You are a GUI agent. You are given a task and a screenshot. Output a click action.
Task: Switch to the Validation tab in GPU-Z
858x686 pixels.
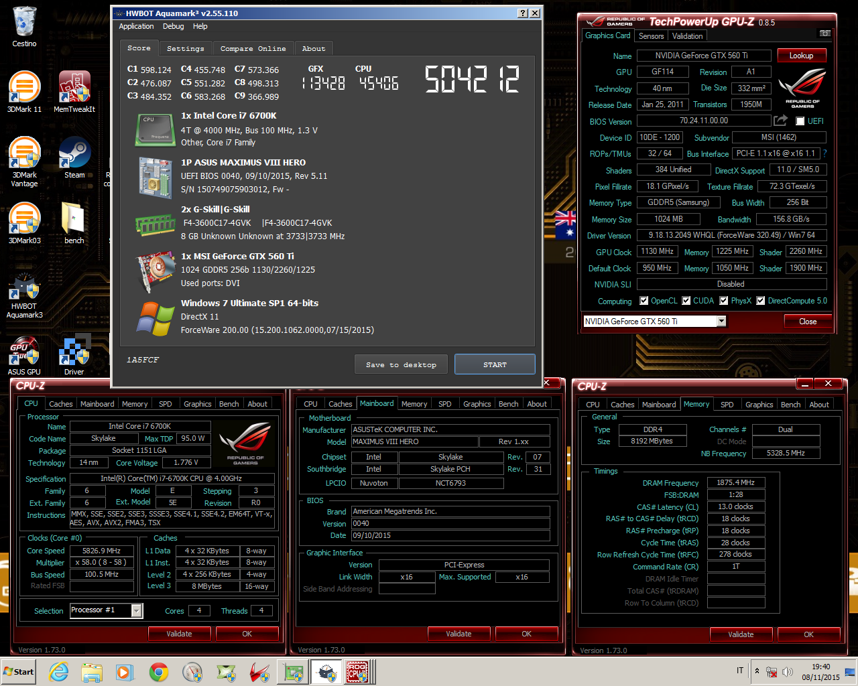coord(688,36)
